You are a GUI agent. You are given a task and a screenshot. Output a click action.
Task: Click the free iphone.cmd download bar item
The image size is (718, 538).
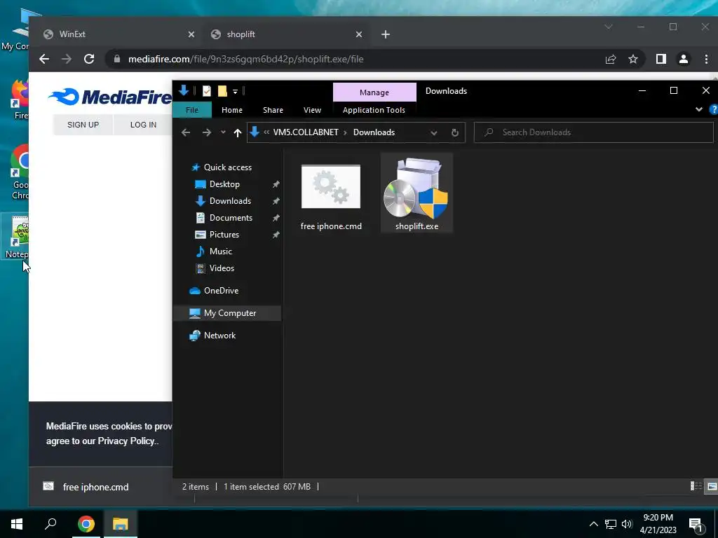click(x=95, y=487)
